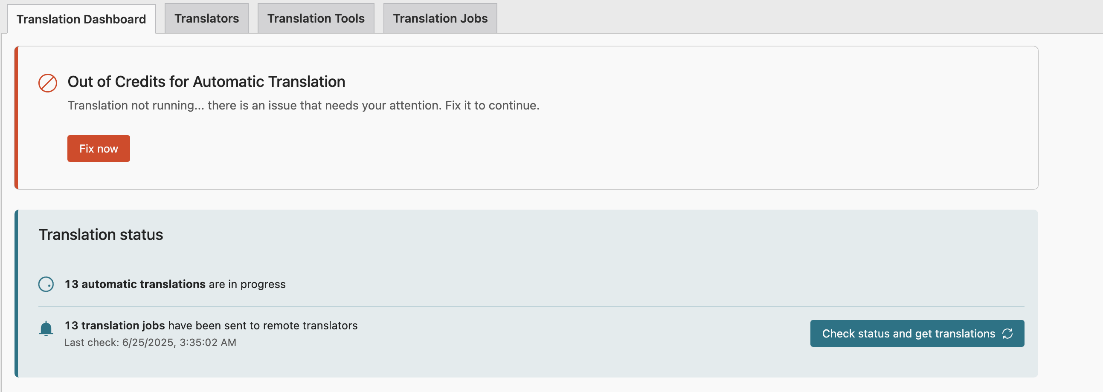Click the Translation status heading

(x=101, y=234)
